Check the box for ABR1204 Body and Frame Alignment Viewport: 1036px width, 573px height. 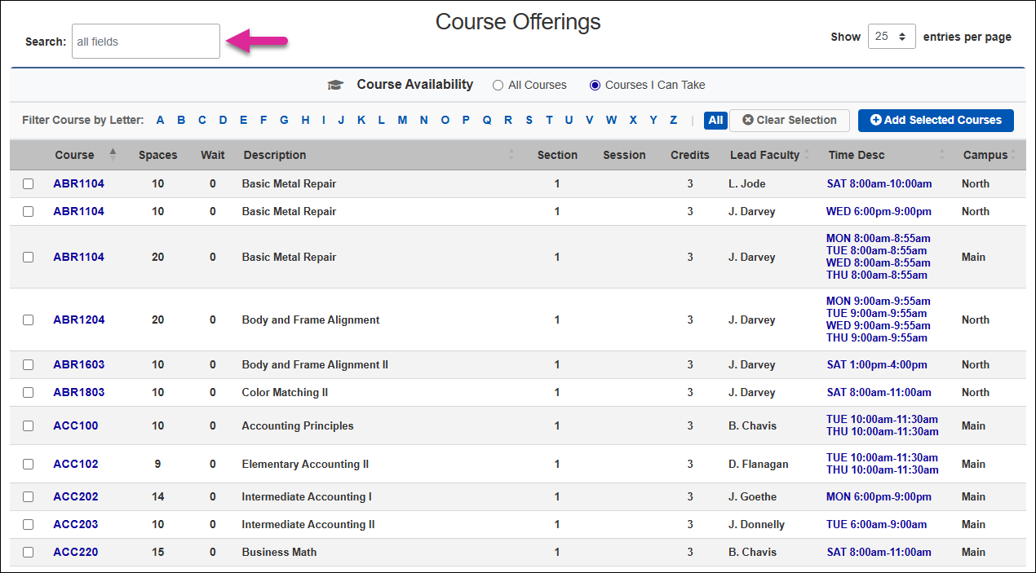coord(29,320)
